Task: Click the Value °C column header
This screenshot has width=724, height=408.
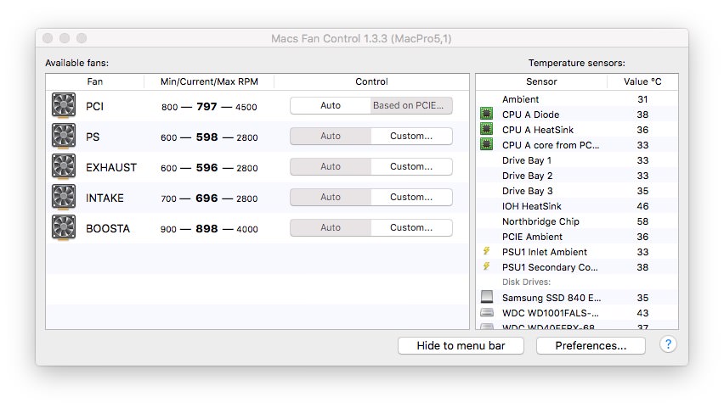Action: pos(642,81)
